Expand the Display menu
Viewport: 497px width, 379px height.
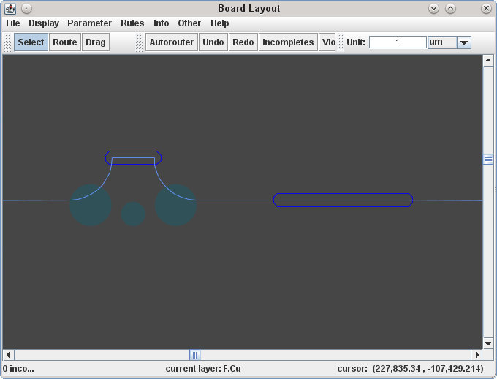click(44, 23)
